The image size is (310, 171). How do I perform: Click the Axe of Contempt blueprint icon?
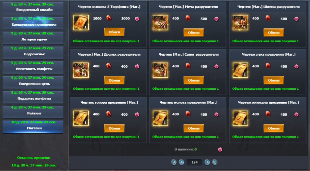pos(81,118)
